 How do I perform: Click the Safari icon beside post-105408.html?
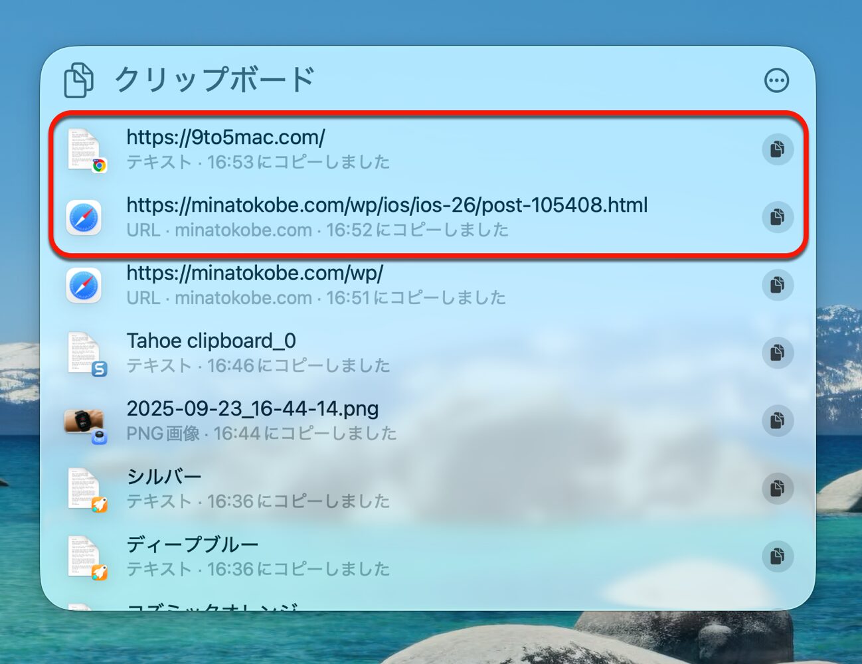click(84, 217)
